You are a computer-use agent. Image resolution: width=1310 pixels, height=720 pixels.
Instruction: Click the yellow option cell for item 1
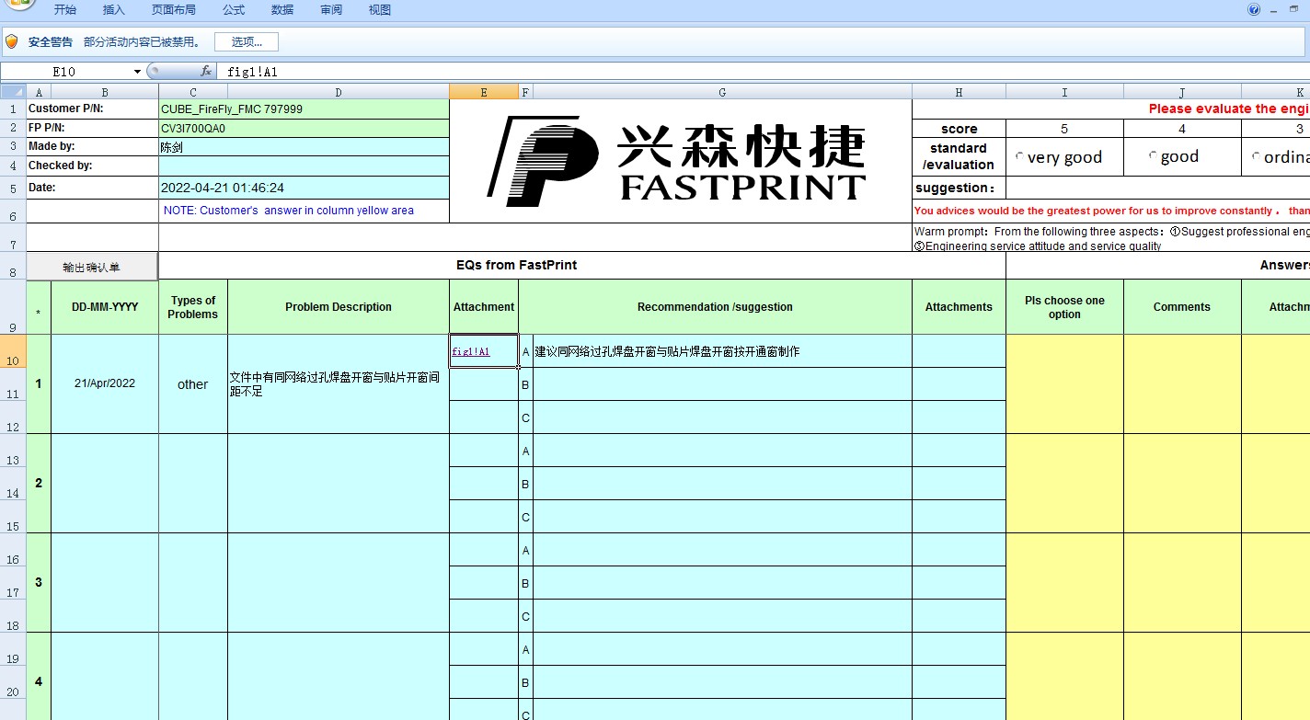click(1064, 384)
